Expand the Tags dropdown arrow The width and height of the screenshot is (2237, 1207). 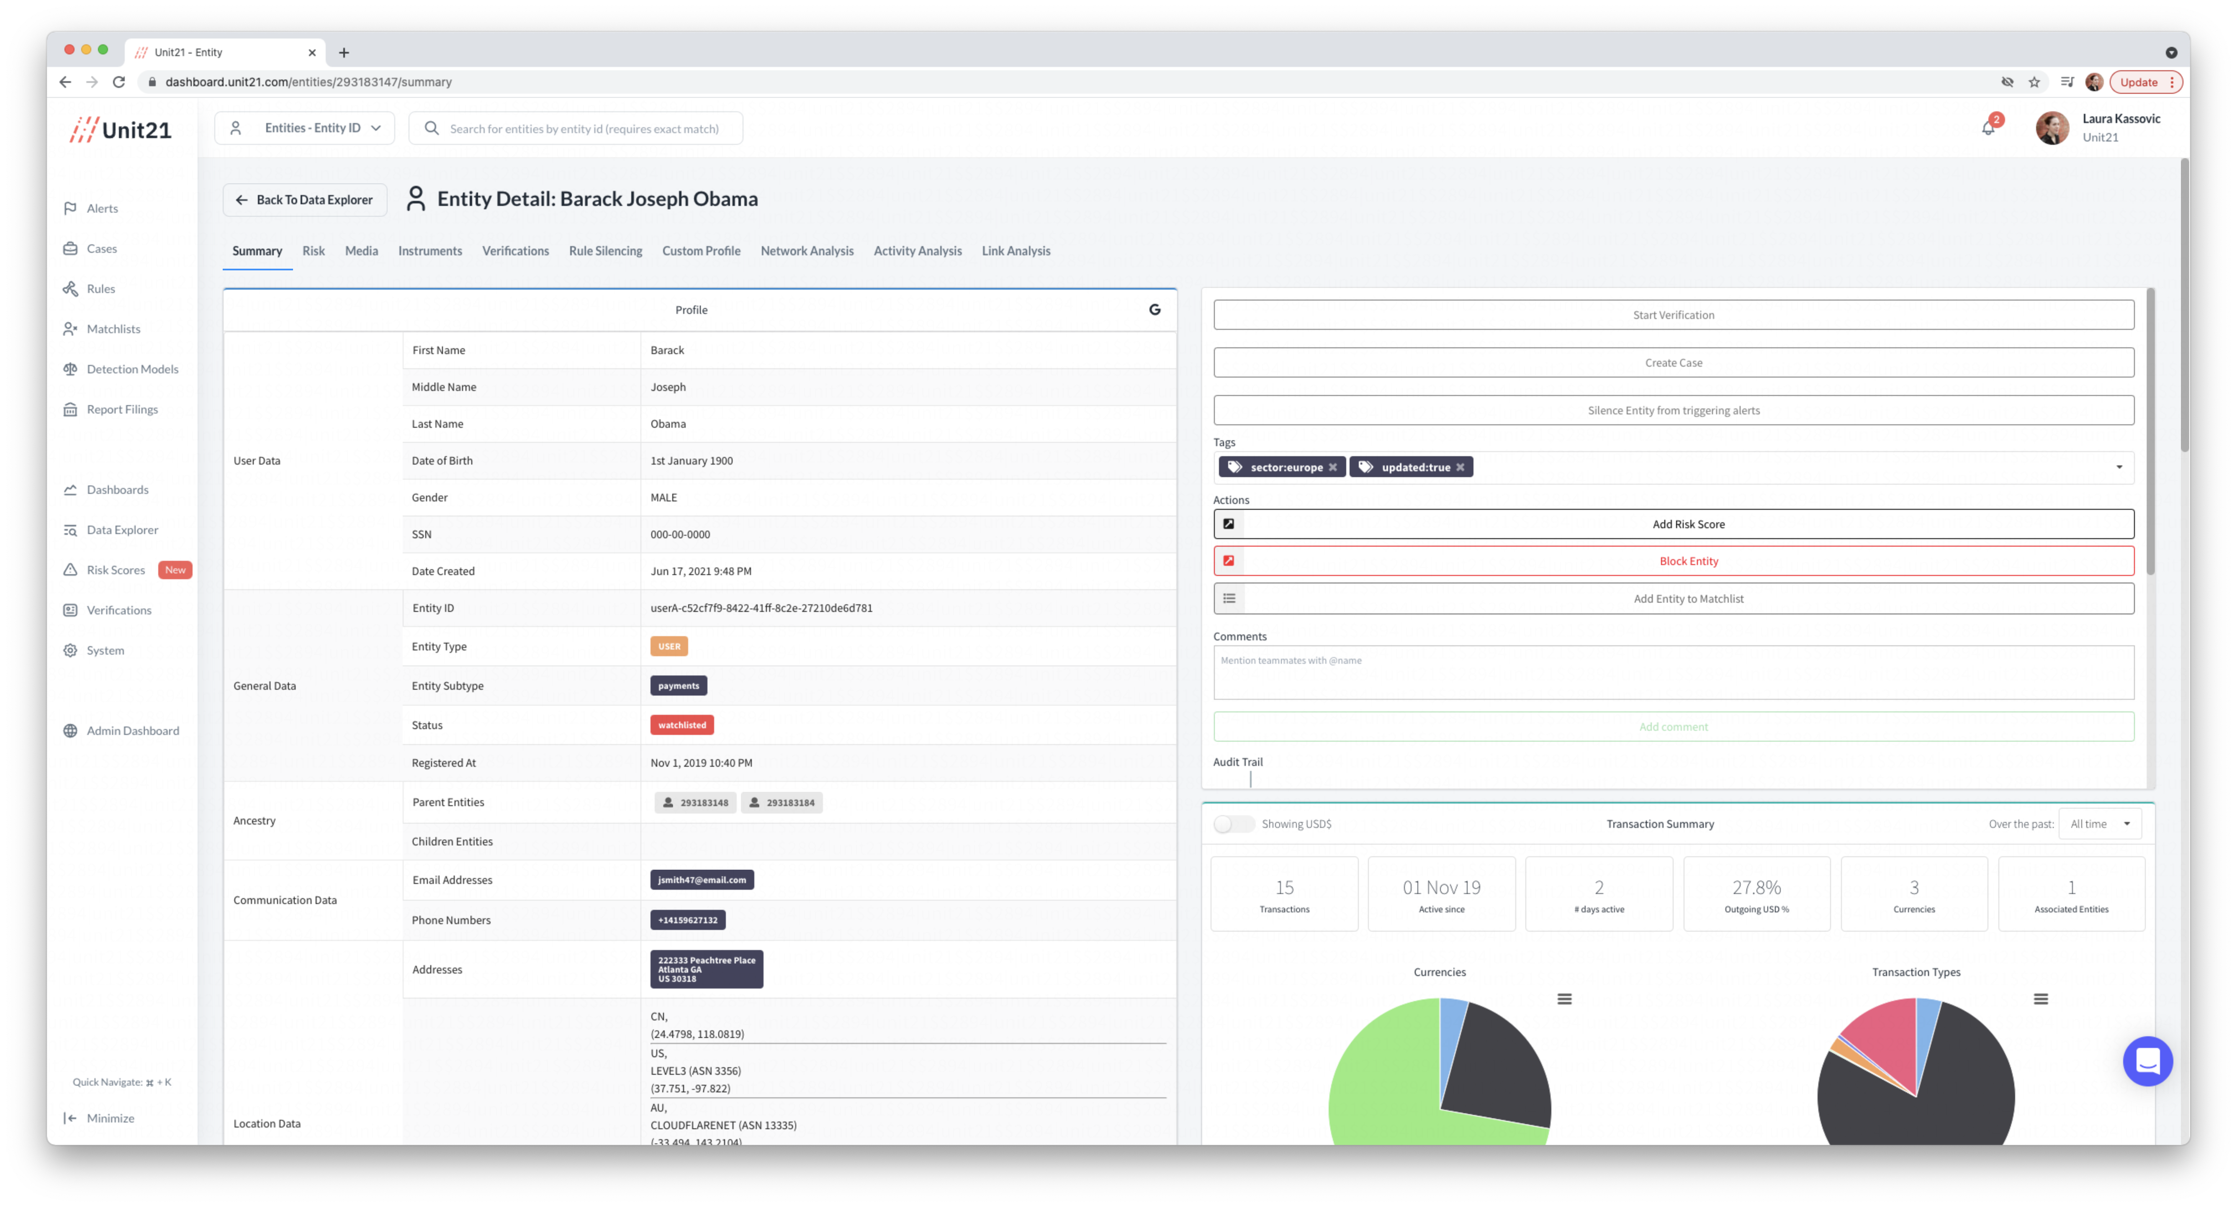[x=2118, y=467]
